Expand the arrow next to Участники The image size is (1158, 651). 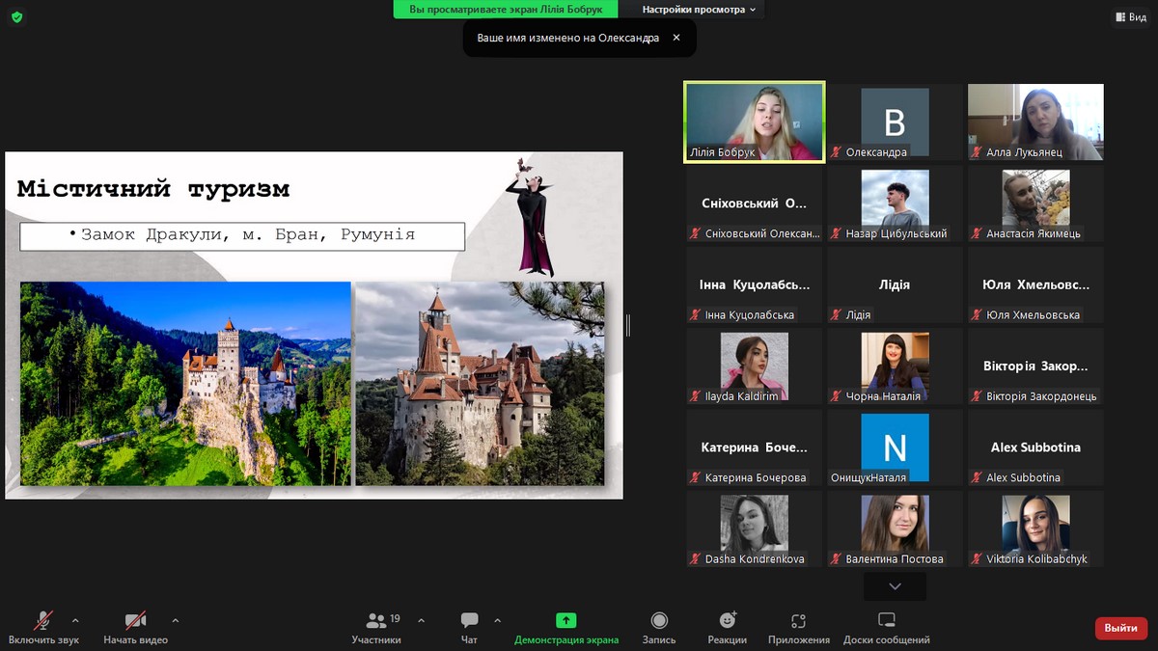[x=421, y=620]
